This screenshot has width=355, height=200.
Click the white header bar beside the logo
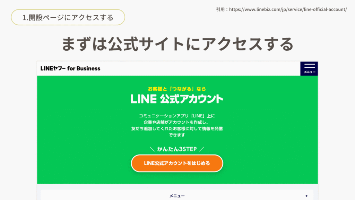pyautogui.click(x=200, y=68)
